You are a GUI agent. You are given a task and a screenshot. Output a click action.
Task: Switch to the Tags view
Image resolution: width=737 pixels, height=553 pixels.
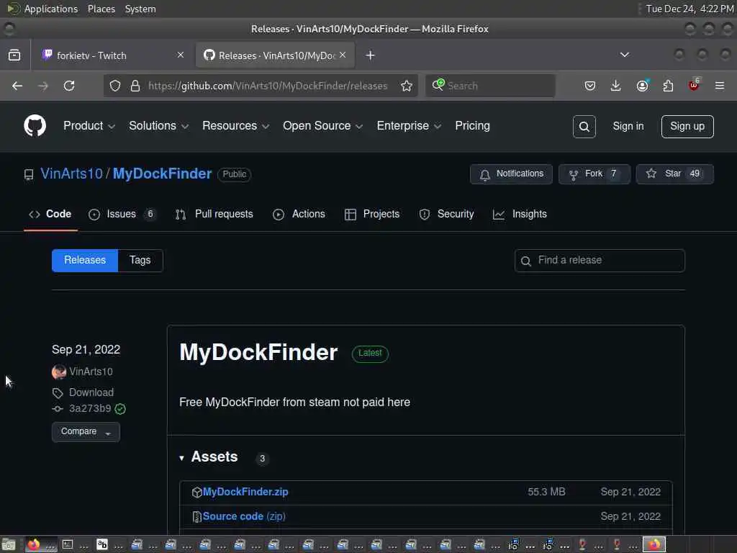[140, 261]
